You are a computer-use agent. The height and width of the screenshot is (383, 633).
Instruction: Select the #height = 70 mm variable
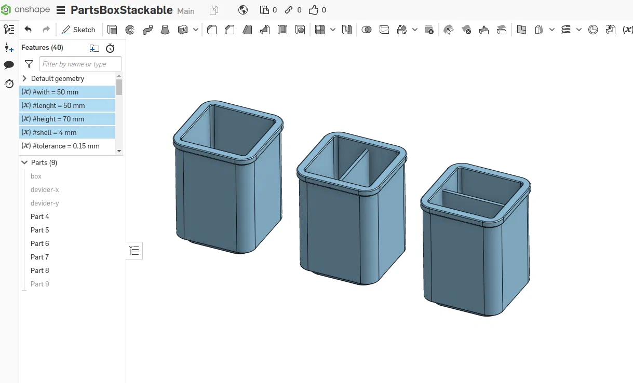(x=67, y=119)
